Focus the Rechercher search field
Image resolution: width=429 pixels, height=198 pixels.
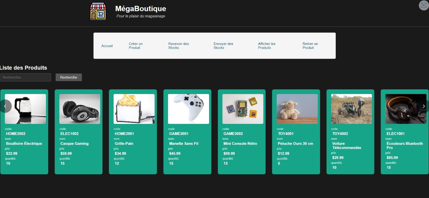click(26, 77)
